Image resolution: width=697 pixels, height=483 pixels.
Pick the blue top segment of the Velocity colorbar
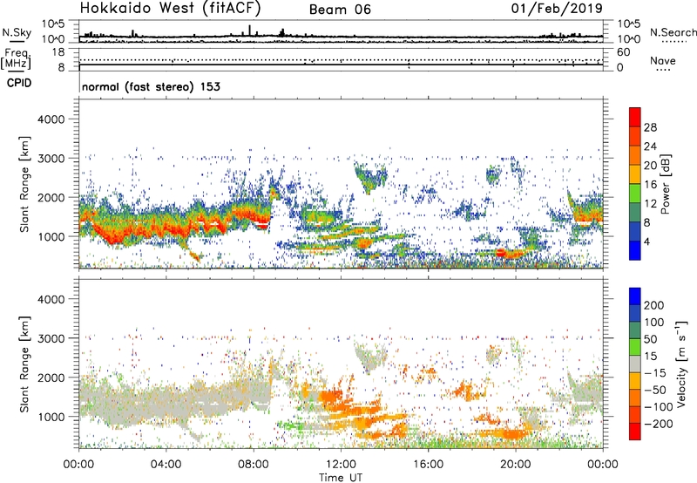pyautogui.click(x=635, y=296)
